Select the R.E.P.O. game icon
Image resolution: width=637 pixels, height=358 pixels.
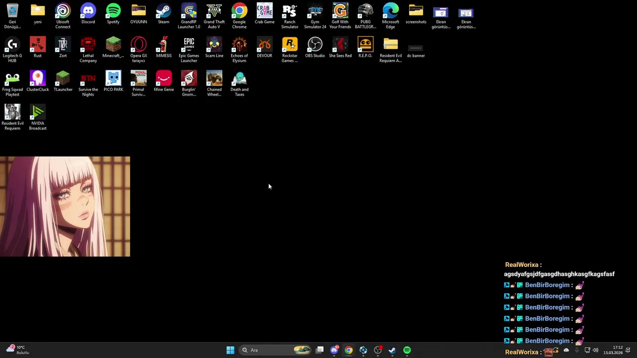coord(365,48)
